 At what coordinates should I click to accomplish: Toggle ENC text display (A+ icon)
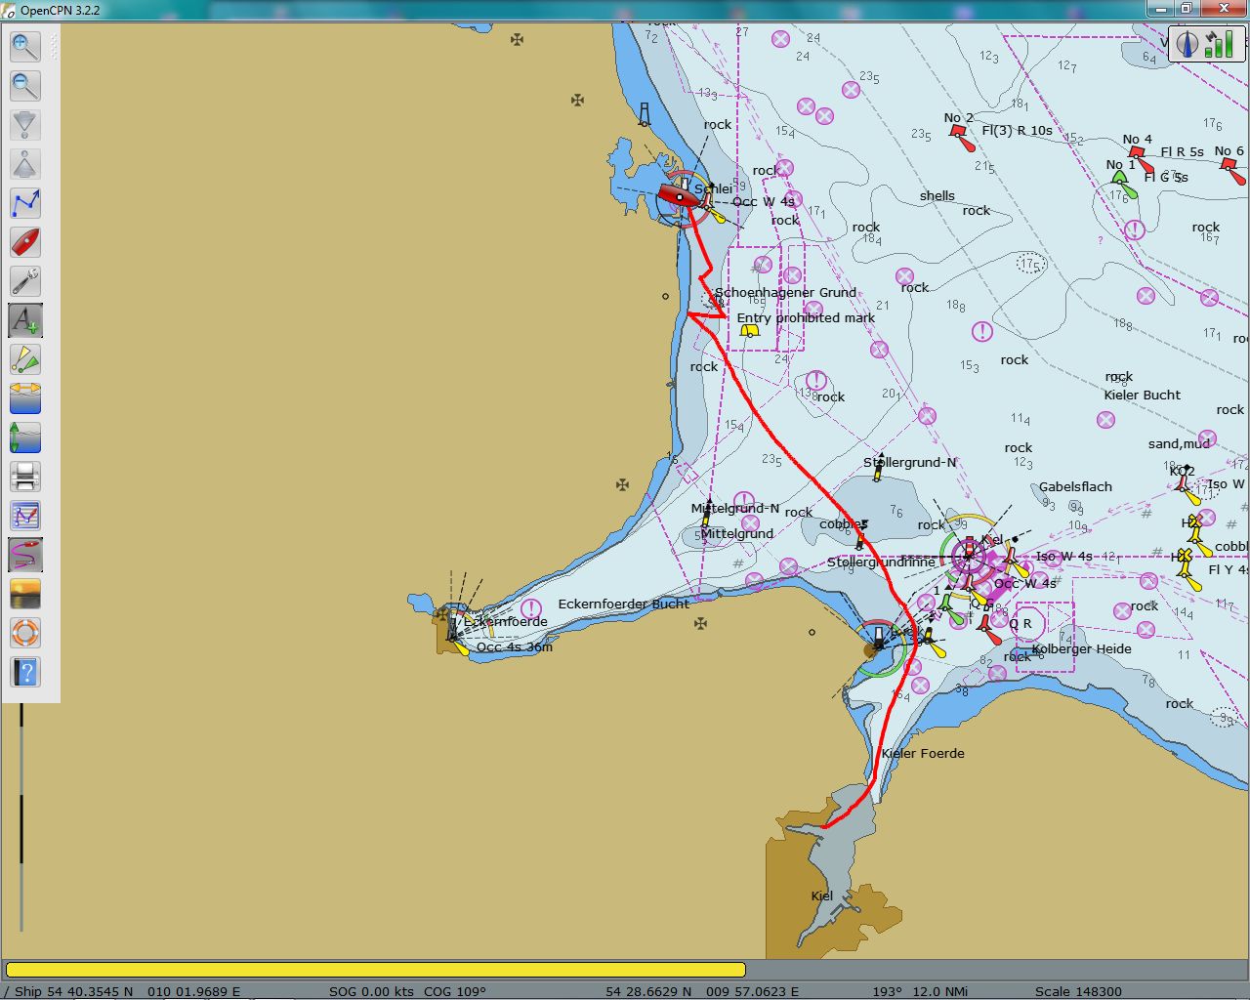pos(24,320)
